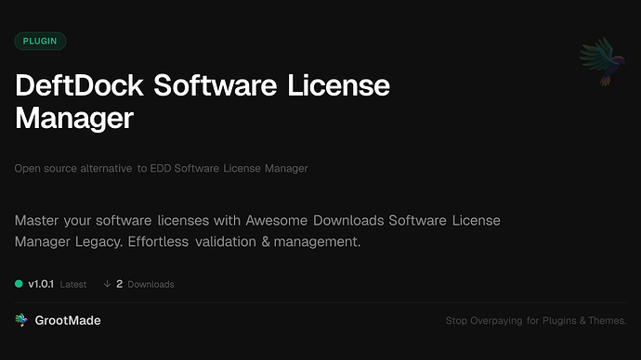Click the download arrow icon
Screen dimensions: 641x360
click(x=107, y=284)
